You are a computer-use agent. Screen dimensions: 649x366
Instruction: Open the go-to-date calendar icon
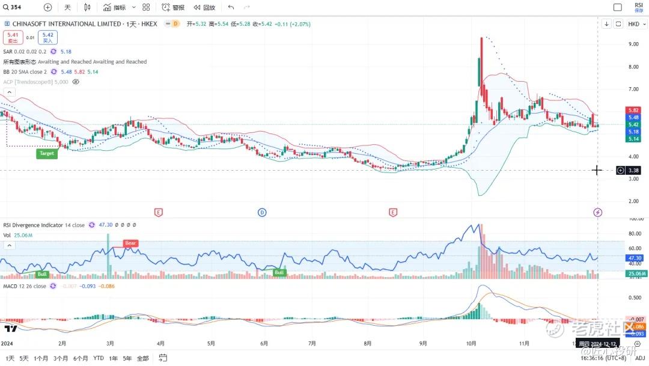pos(163,358)
